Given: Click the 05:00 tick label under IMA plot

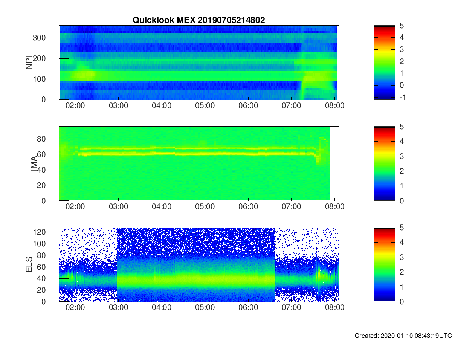Looking at the screenshot, I should (x=205, y=207).
